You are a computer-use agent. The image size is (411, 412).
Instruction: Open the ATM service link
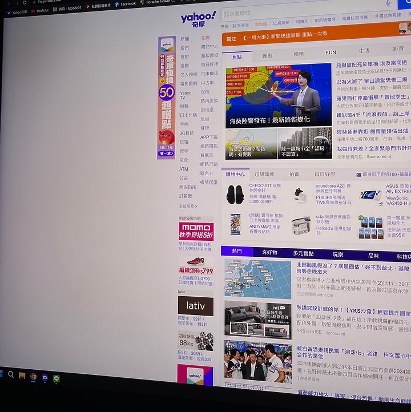coord(184,169)
